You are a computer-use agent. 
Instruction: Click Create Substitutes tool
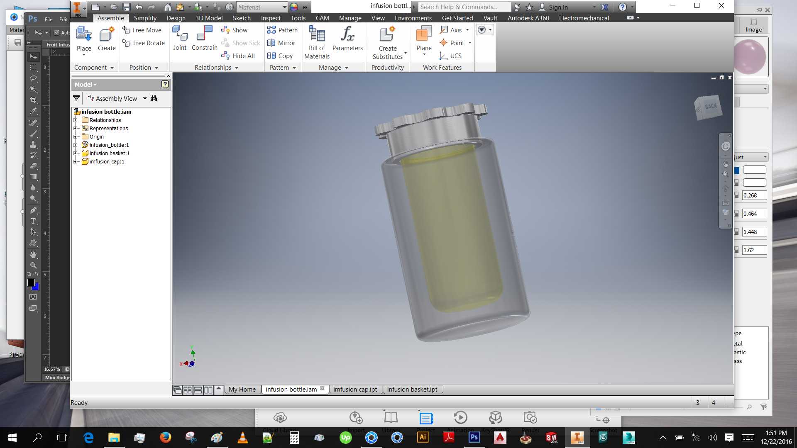(387, 42)
